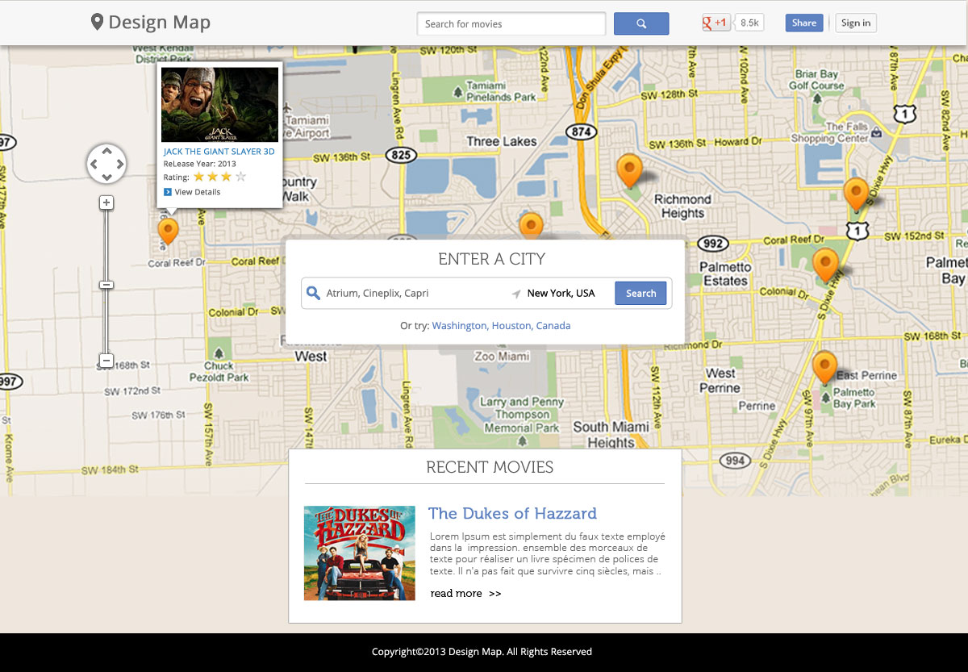This screenshot has height=672, width=968.
Task: Click the magnifier icon in the city search field
Action: (x=313, y=293)
